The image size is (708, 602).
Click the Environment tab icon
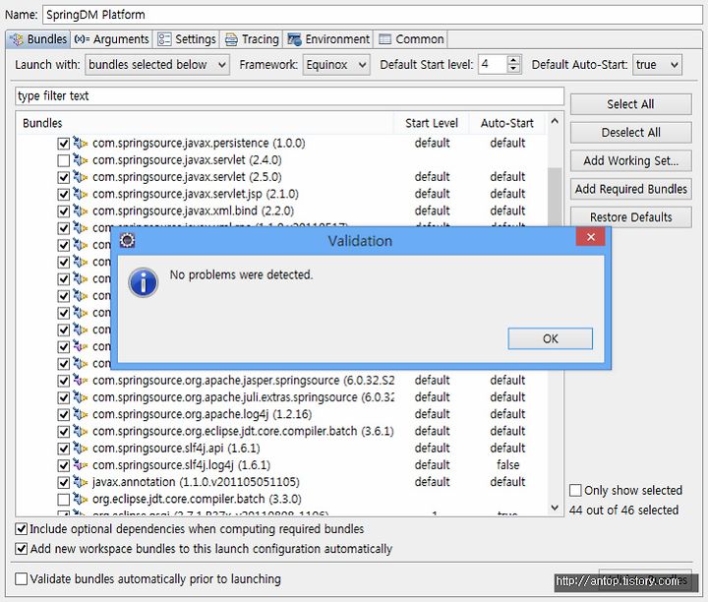click(x=294, y=39)
